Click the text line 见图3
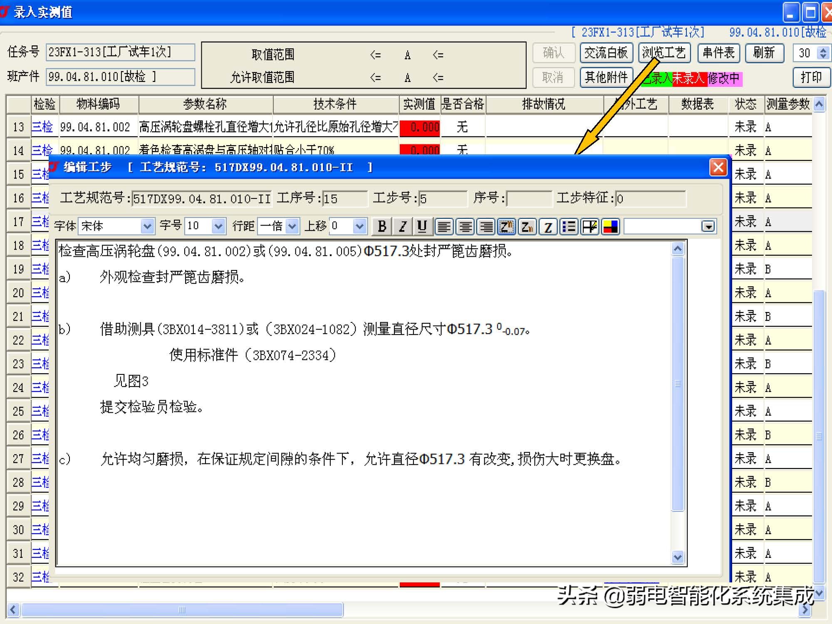This screenshot has width=832, height=624. 131,381
